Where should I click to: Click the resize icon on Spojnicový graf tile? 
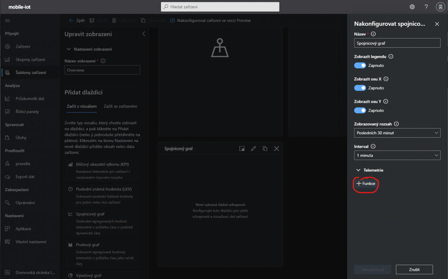pos(241,149)
